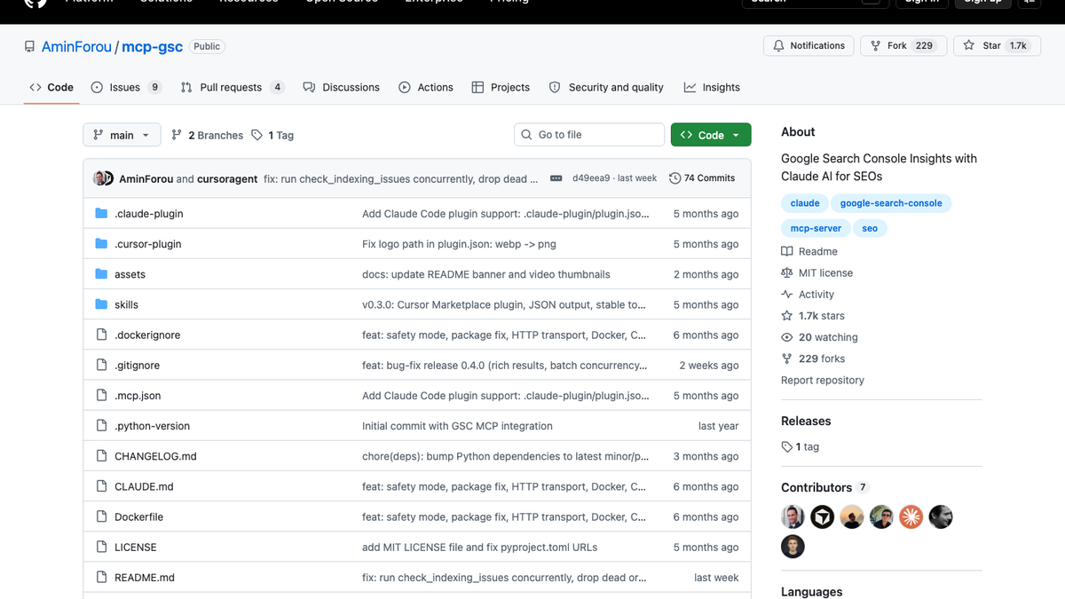
Task: View the 1 Tag link
Action: (x=272, y=135)
